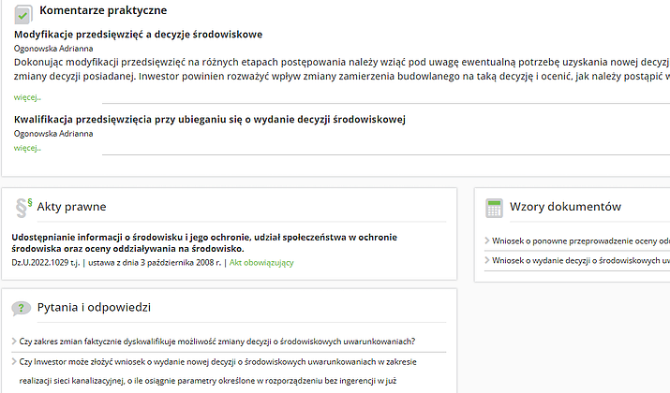The width and height of the screenshot is (670, 393).
Task: Open question 'Czy Inwestor może złożyć wniosek'
Action: coord(216,361)
